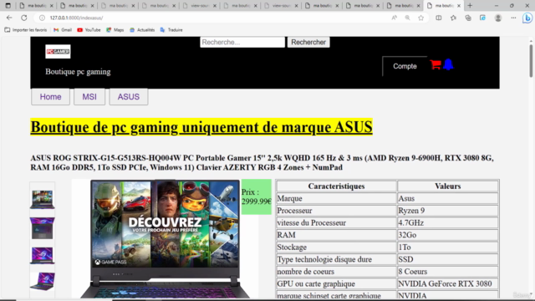Open the ASUS navigation button
535x301 pixels.
[x=129, y=97]
